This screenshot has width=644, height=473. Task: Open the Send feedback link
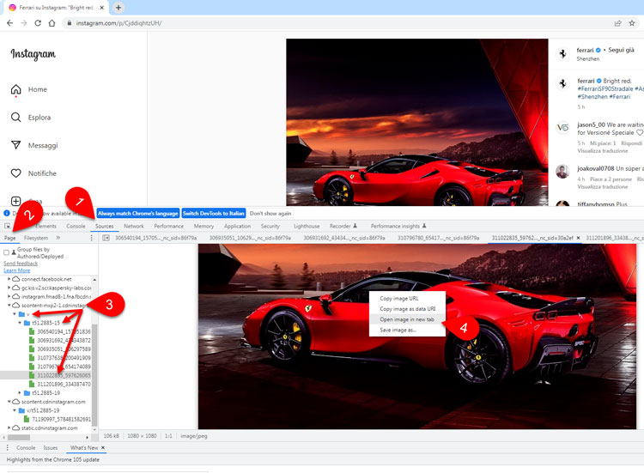click(21, 264)
